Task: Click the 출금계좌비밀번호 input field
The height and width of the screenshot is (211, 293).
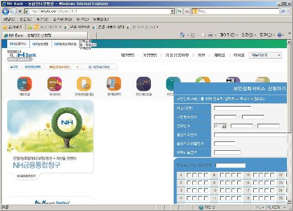Action: click(224, 144)
